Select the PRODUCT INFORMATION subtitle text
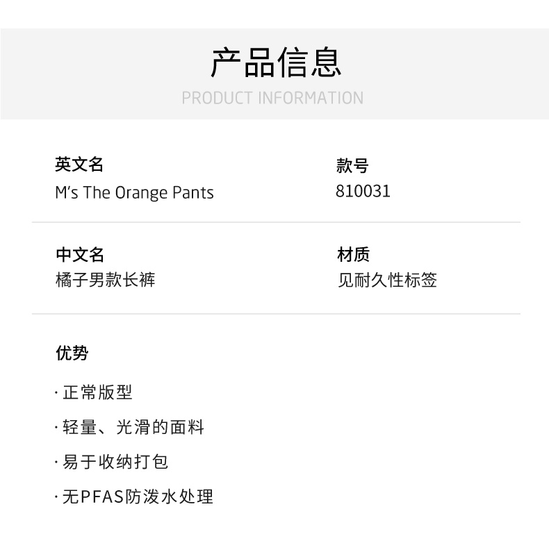Viewport: 549px width, 534px height. 272,98
